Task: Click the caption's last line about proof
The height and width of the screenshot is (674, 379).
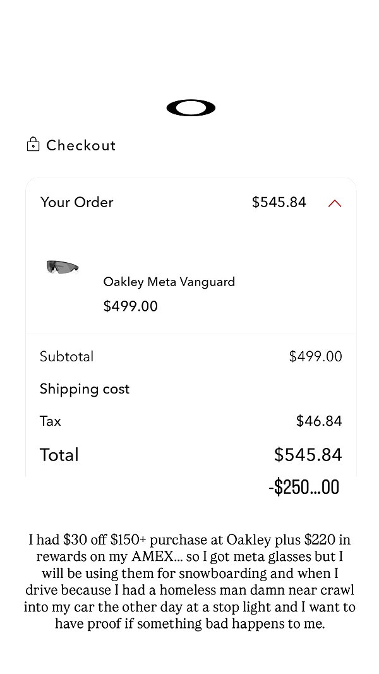Action: (x=189, y=623)
